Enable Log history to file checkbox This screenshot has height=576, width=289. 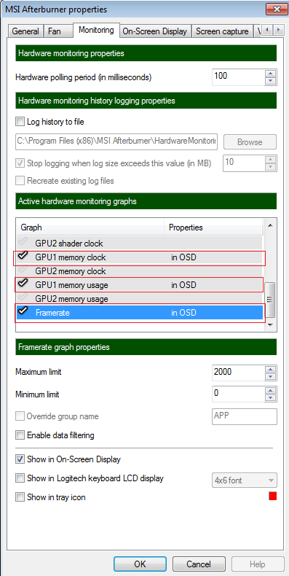(x=20, y=122)
